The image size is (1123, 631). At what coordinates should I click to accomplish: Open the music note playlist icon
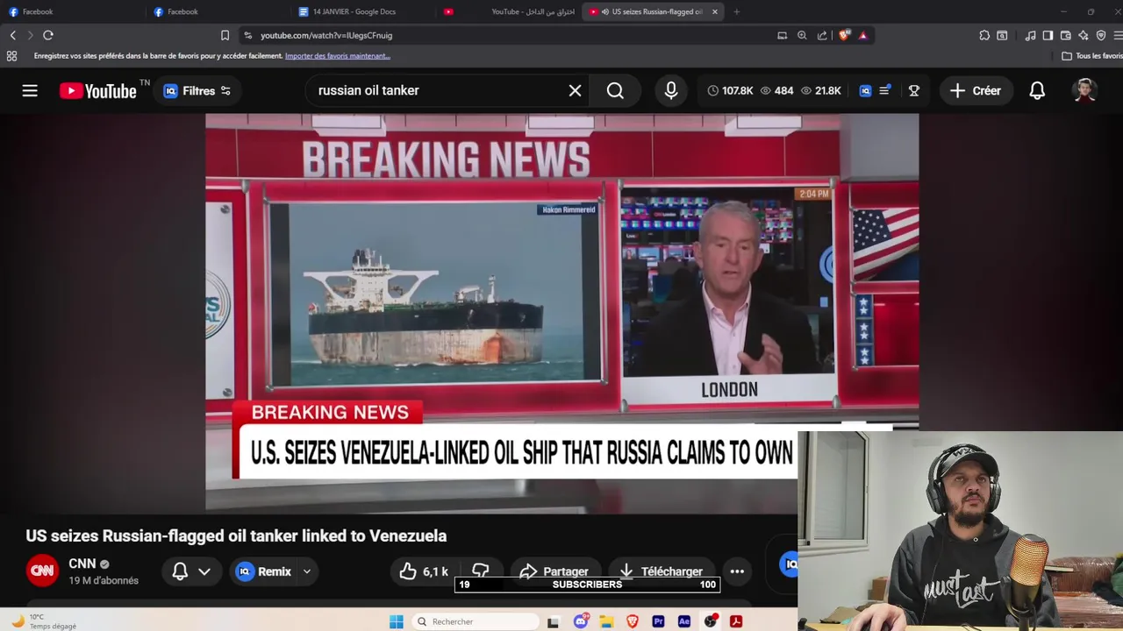1030,35
